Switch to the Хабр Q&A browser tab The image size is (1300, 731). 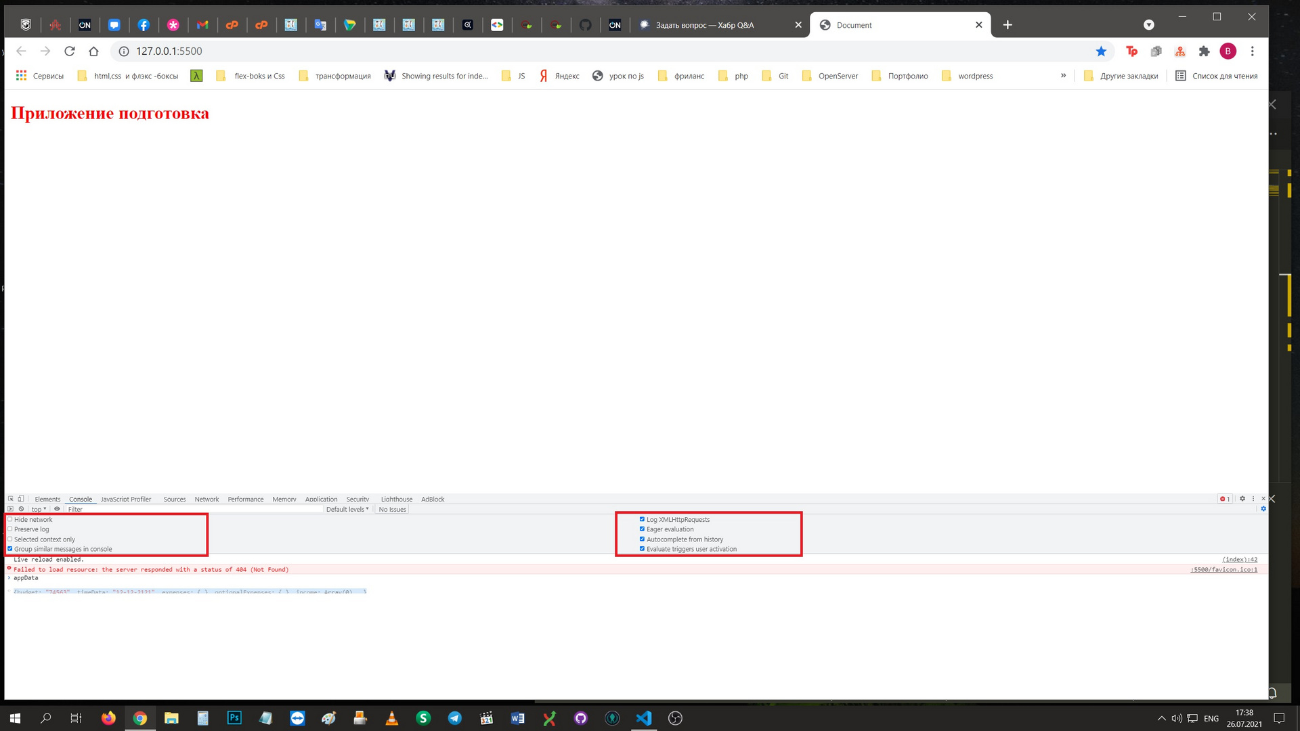coord(720,25)
